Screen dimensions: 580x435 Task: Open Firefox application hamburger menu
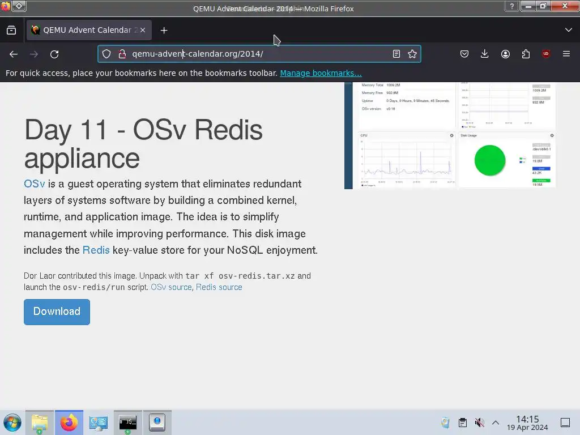tap(566, 54)
